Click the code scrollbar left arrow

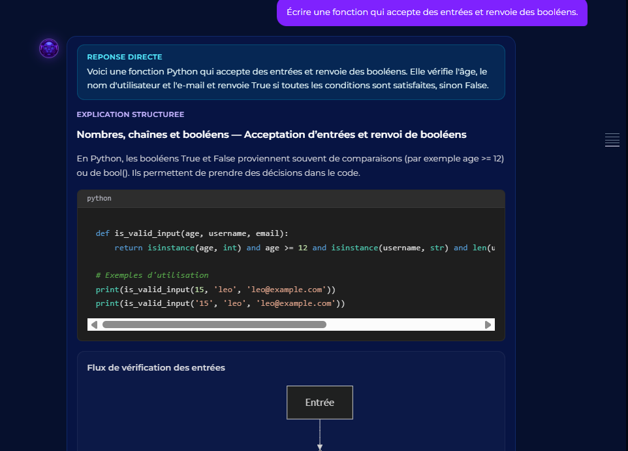click(94, 325)
